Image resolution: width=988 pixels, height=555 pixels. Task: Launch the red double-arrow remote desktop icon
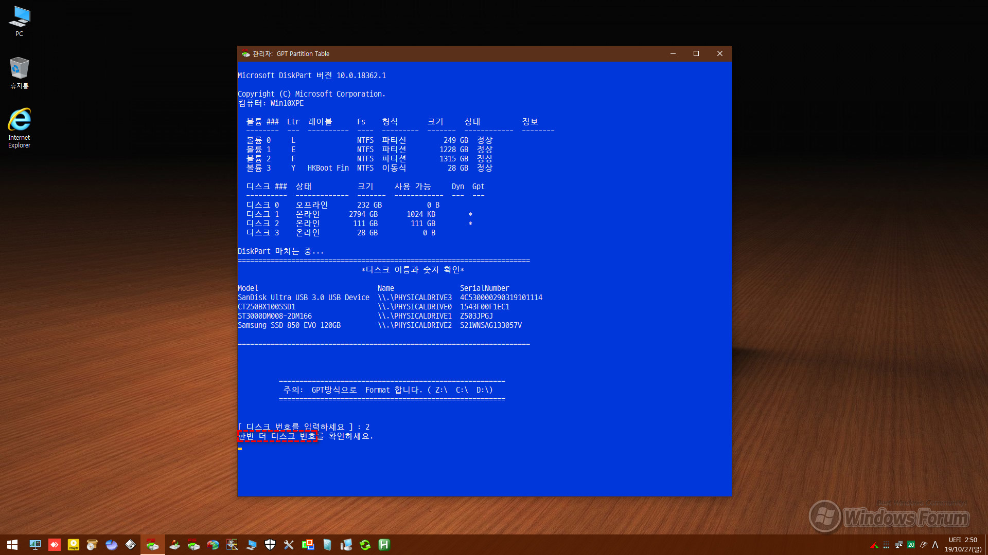pos(55,545)
